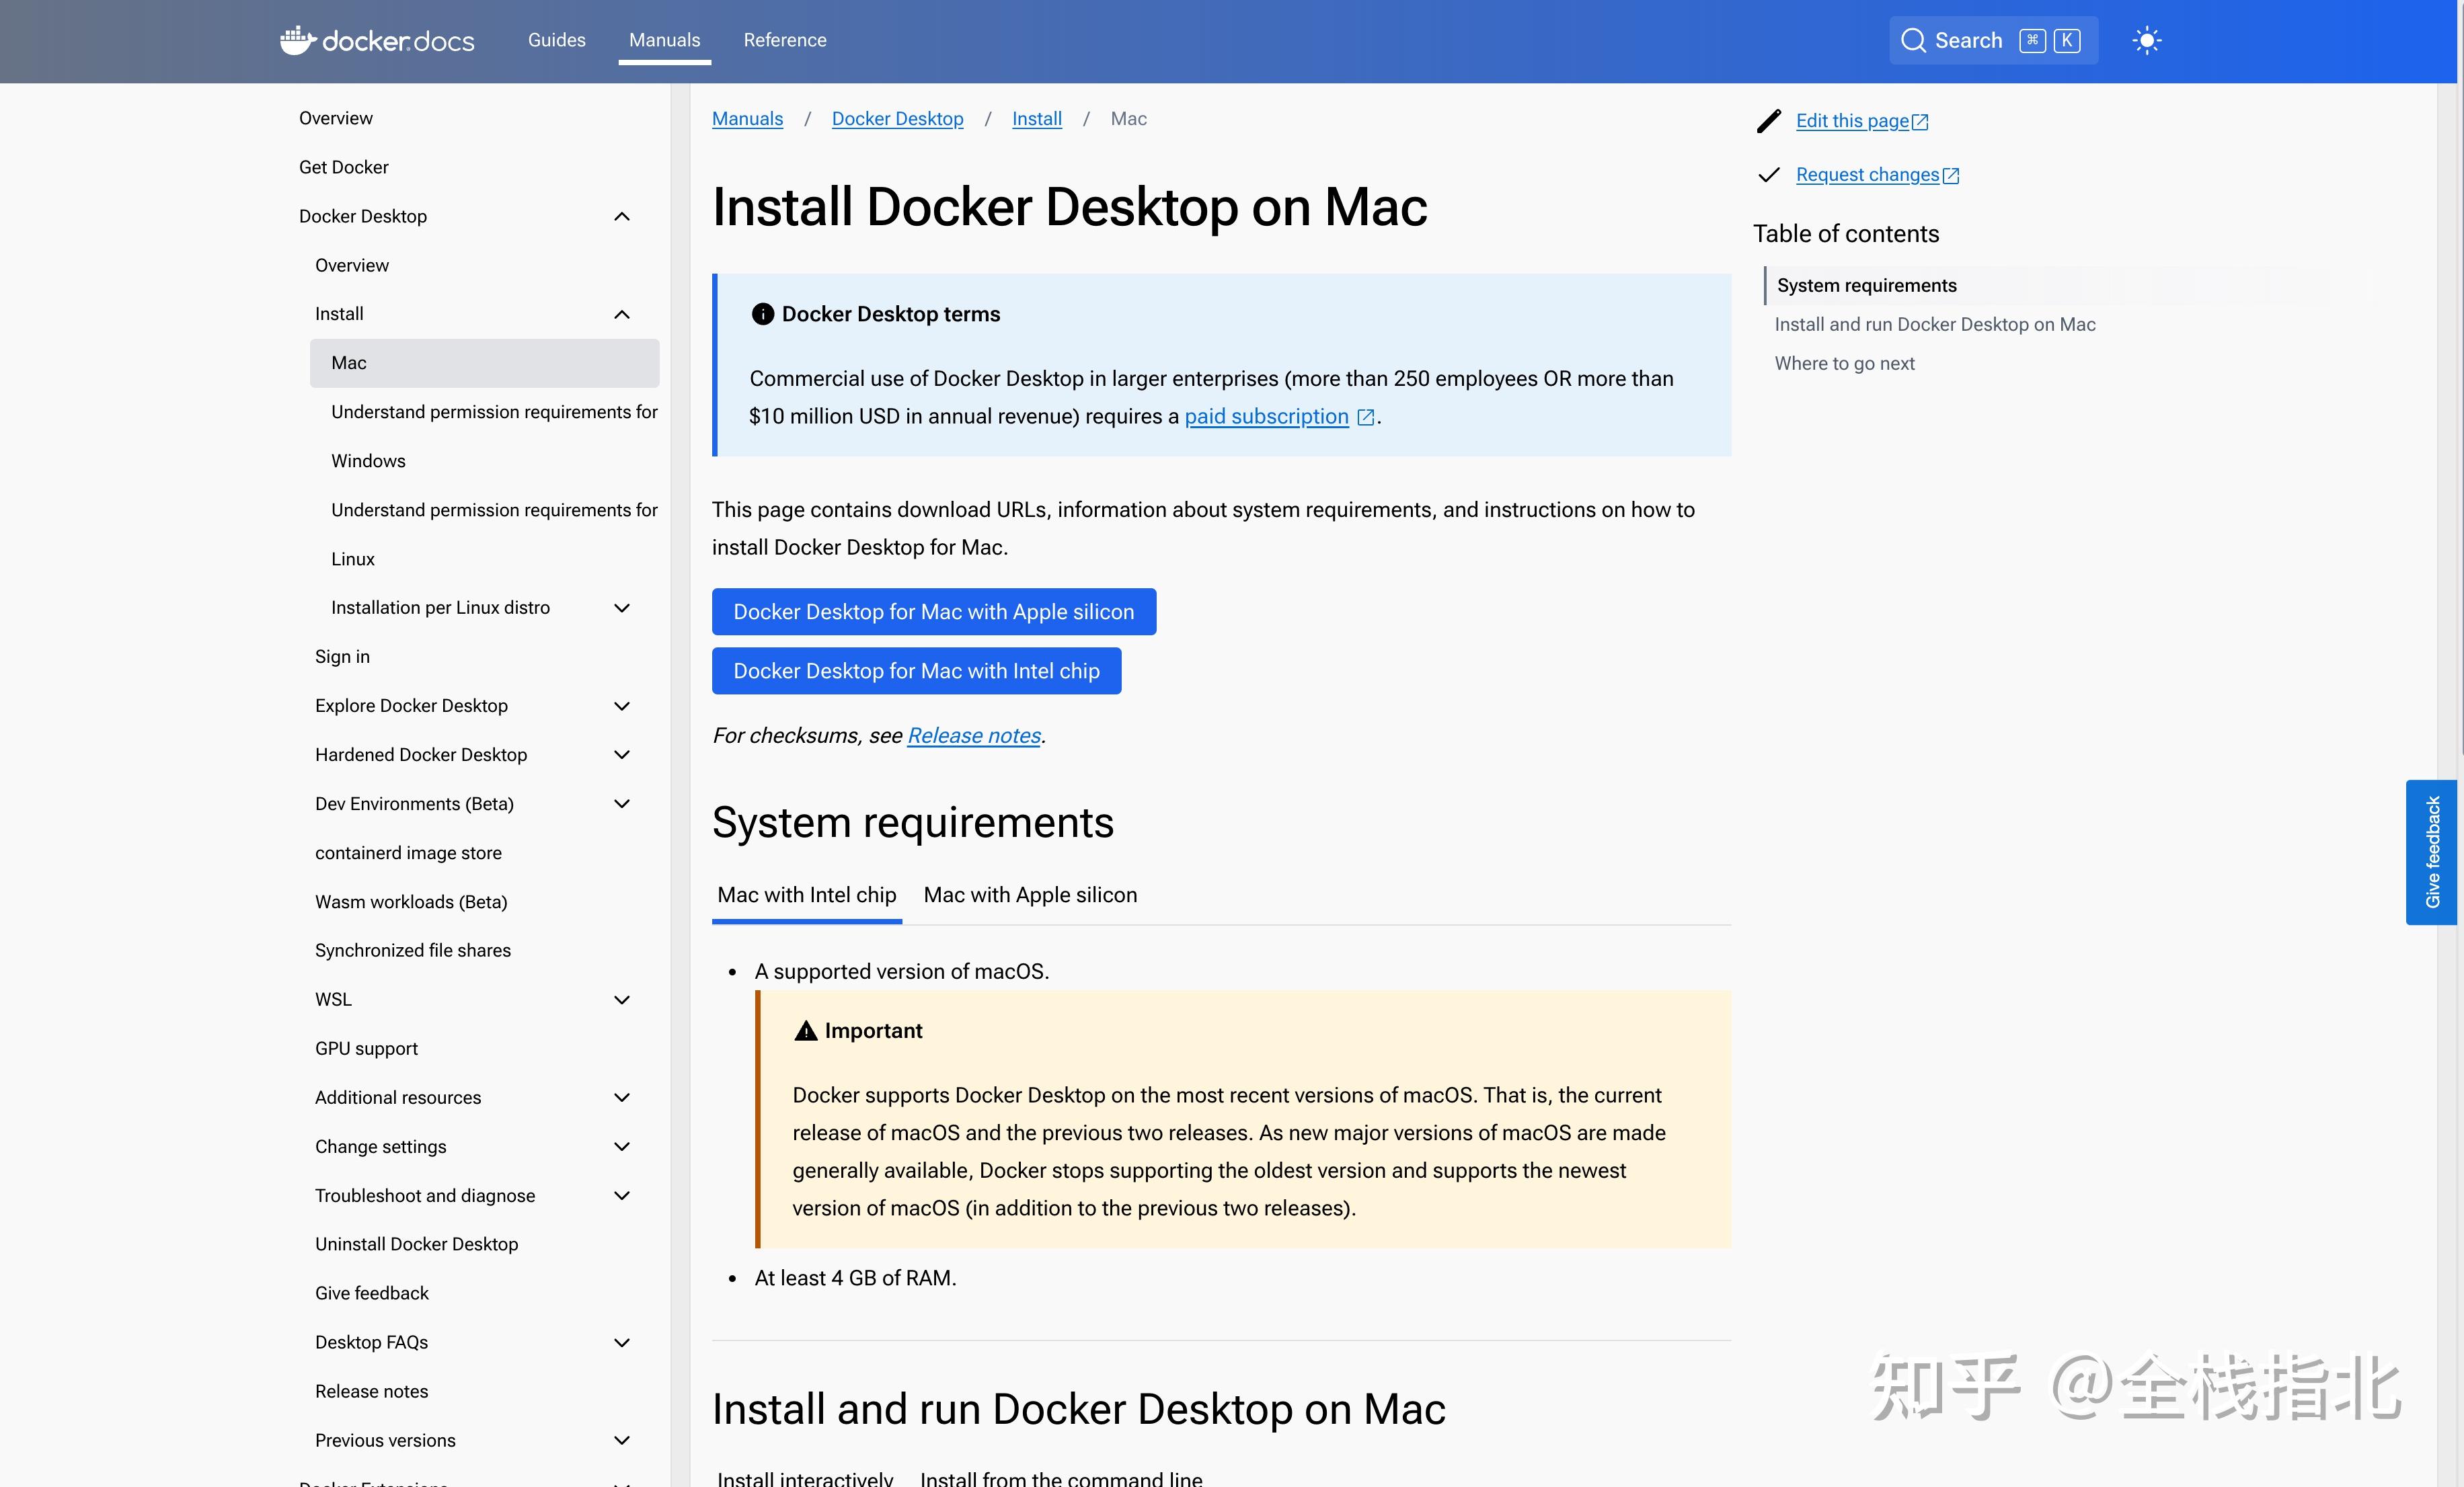Collapse the Docker Desktop sidebar section

click(x=621, y=216)
